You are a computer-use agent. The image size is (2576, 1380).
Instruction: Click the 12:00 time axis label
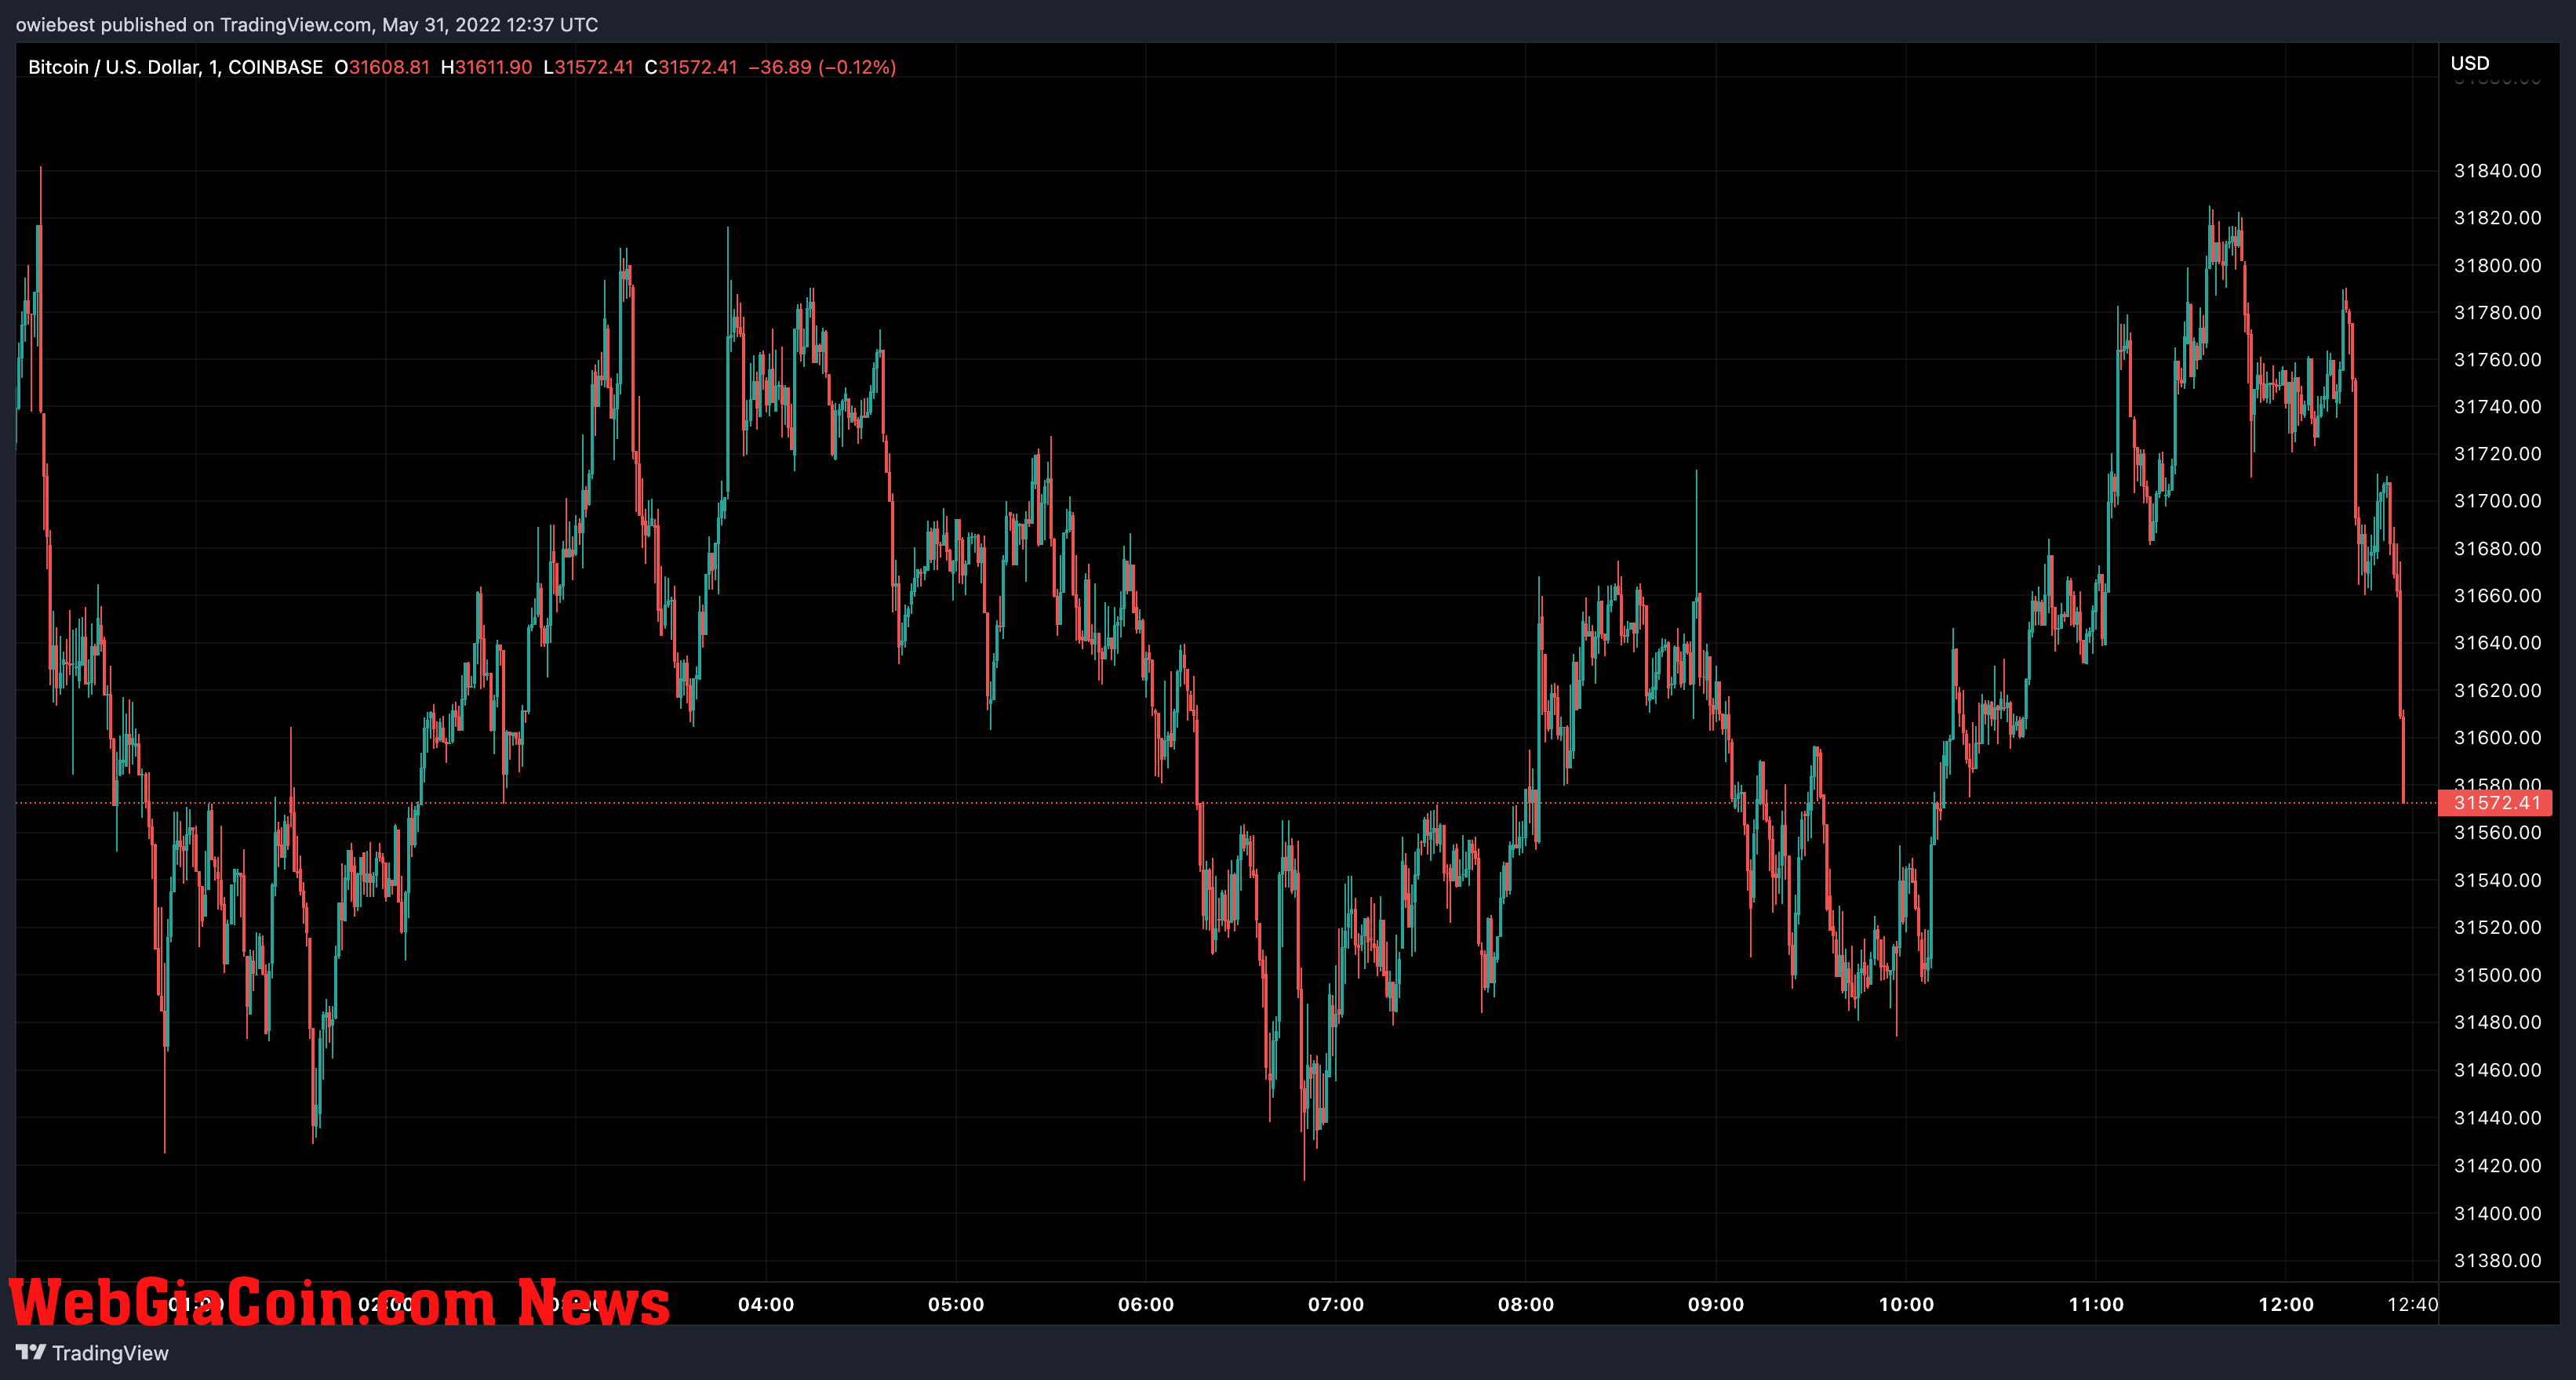coord(2286,1304)
